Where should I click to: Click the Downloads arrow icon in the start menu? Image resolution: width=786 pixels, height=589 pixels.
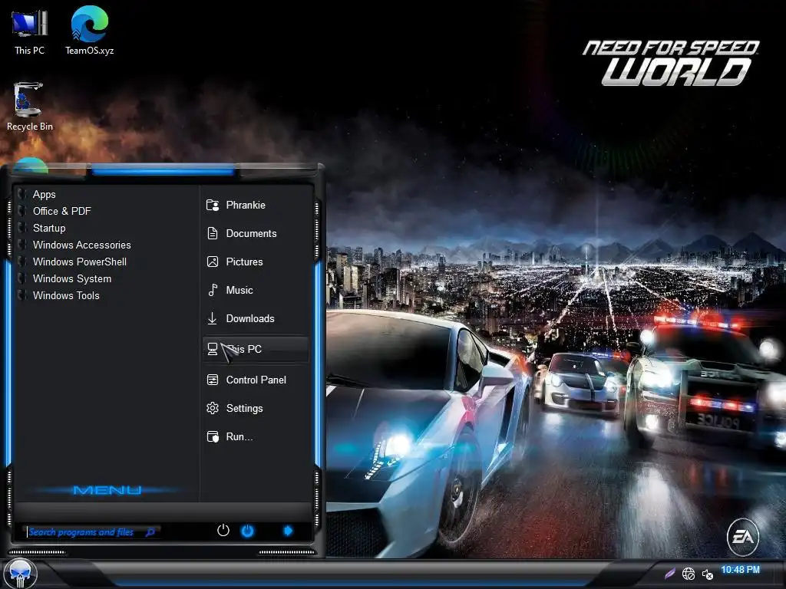click(213, 318)
